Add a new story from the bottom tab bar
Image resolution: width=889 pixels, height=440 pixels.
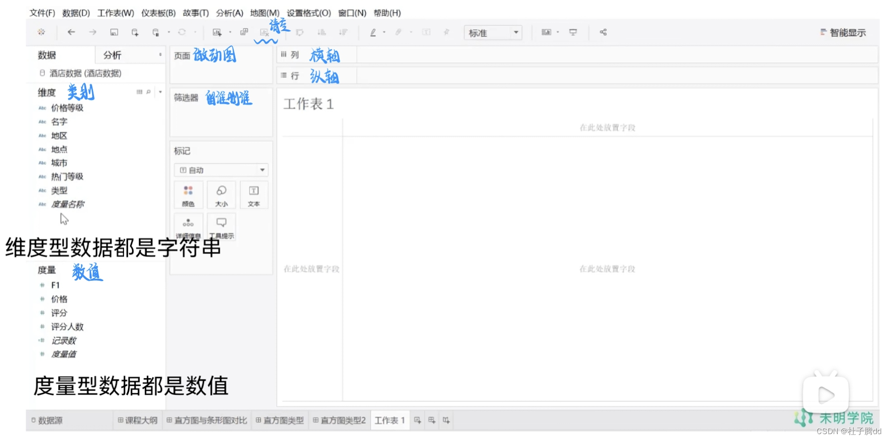[x=446, y=420]
